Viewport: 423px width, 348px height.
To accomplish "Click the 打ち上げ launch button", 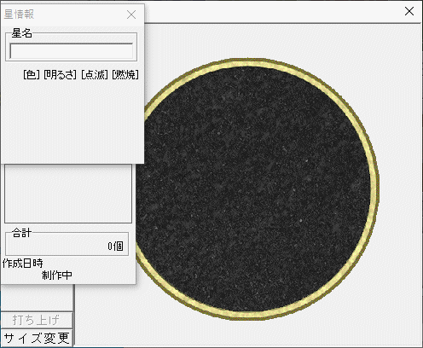I will [37, 320].
